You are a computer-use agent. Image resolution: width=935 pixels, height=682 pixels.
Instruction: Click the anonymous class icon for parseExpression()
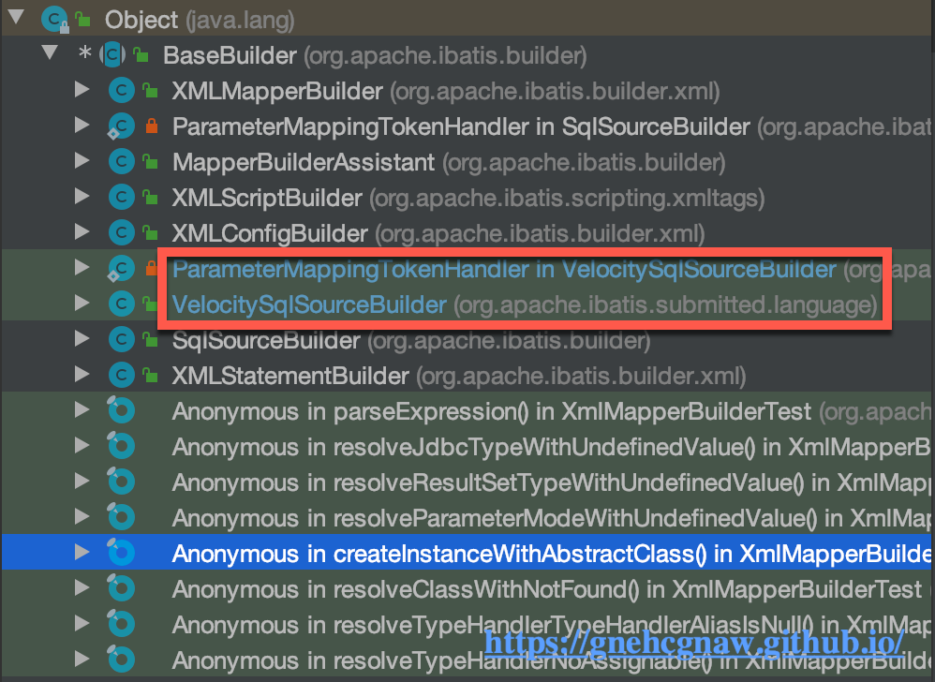121,410
